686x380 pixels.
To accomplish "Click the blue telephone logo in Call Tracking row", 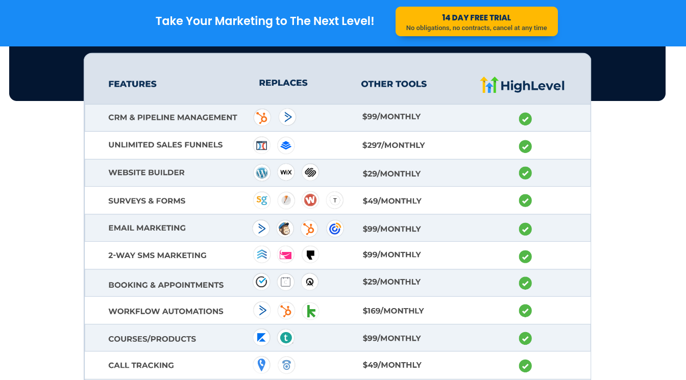I will (286, 365).
